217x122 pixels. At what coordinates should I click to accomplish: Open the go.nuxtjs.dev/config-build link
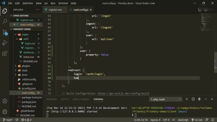[123, 94]
